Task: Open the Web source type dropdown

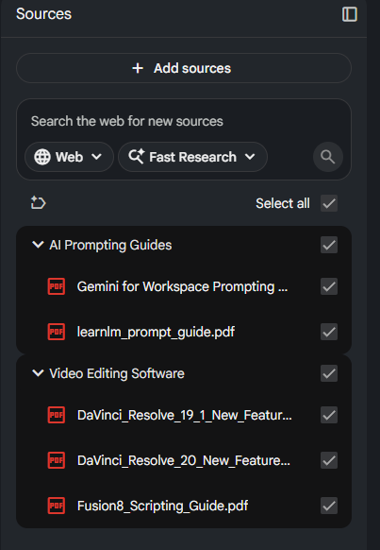Action: pyautogui.click(x=69, y=157)
